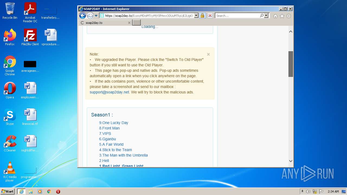Click the page scrollbar down arrow

pyautogui.click(x=291, y=161)
